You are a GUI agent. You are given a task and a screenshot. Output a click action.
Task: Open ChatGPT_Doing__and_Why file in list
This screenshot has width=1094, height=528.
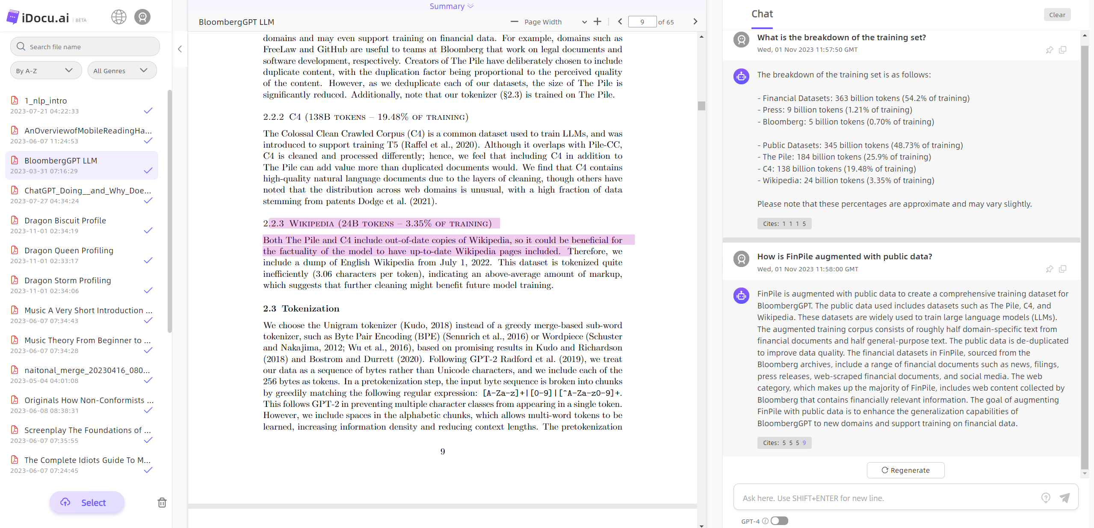[87, 190]
